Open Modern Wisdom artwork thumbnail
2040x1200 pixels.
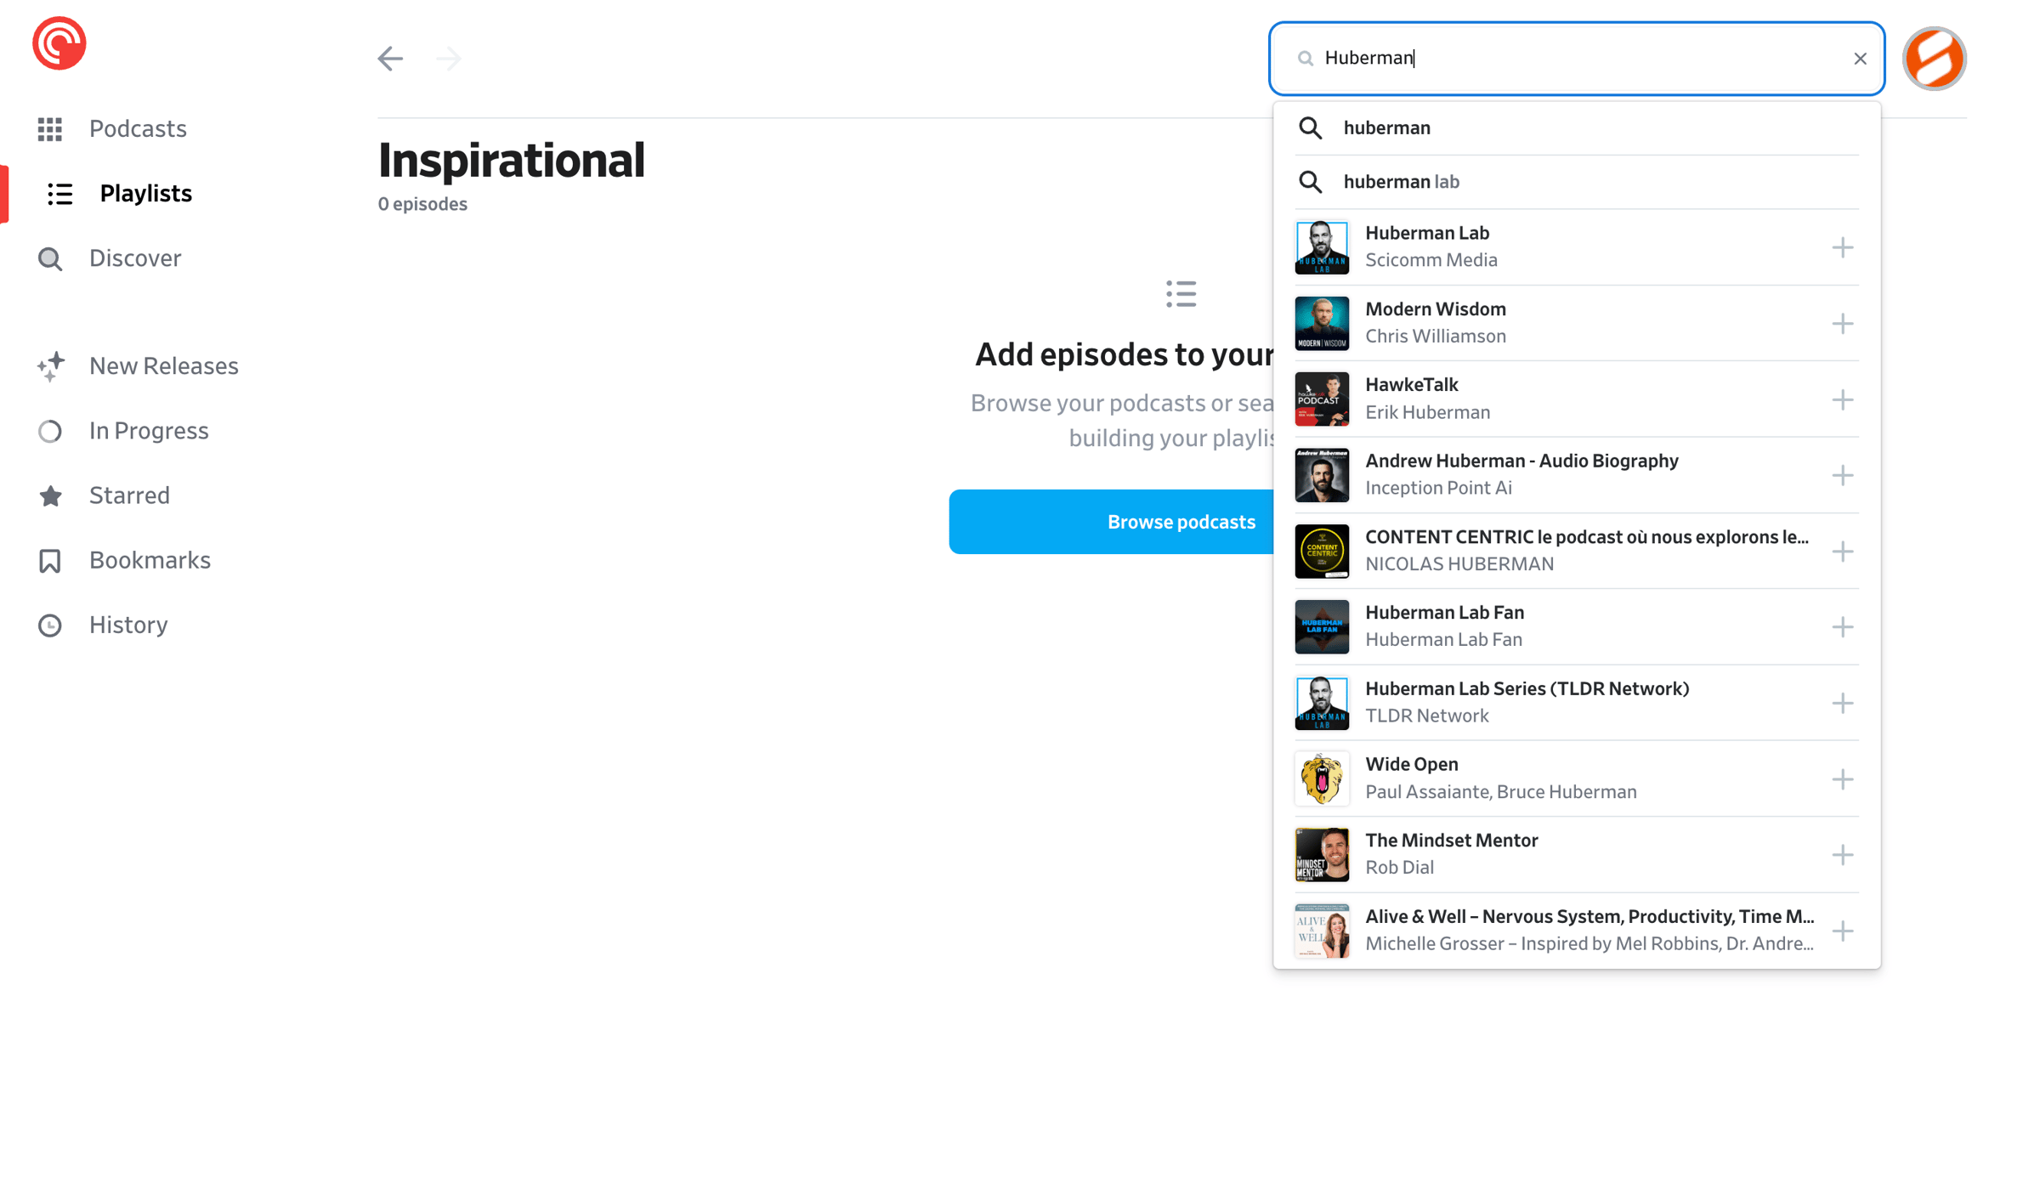tap(1322, 323)
